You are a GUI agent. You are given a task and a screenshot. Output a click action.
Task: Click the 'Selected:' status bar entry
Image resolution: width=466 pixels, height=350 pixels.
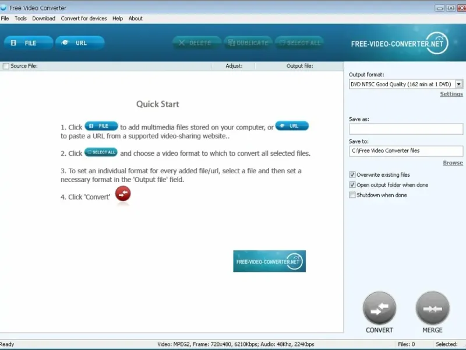pyautogui.click(x=446, y=344)
